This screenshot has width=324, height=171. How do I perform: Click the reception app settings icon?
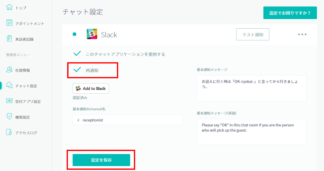click(x=9, y=101)
